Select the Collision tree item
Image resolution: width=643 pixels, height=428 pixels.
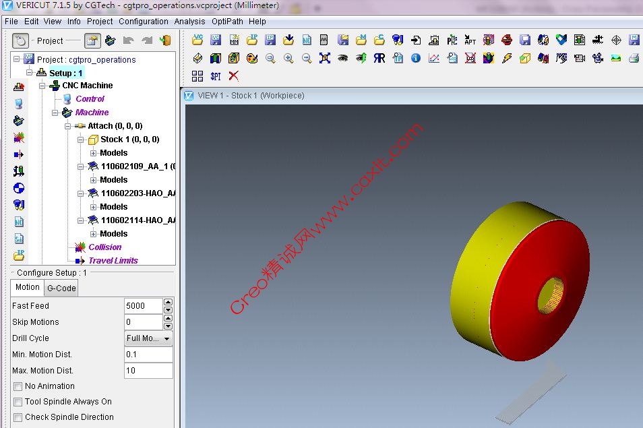(105, 247)
